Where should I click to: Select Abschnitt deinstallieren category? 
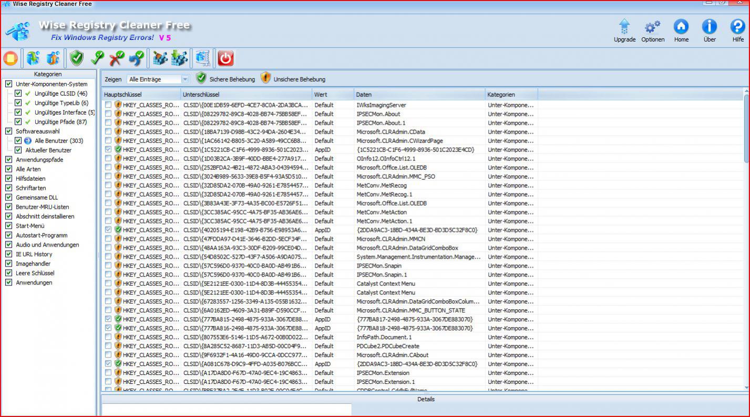click(x=45, y=216)
